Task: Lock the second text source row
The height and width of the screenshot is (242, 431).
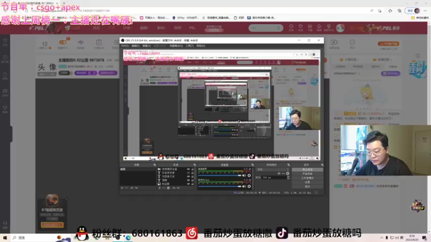Action: click(192, 173)
